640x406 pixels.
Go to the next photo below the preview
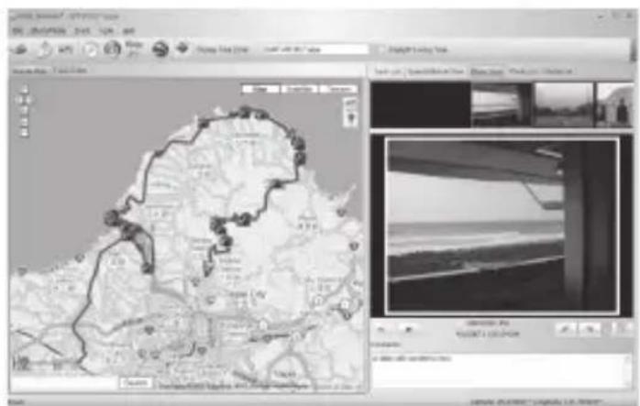(408, 329)
